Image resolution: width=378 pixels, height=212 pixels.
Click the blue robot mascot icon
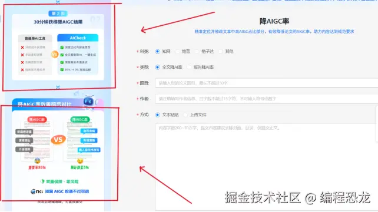[88, 102]
